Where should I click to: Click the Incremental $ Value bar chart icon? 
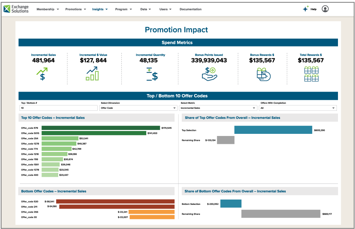[93, 73]
